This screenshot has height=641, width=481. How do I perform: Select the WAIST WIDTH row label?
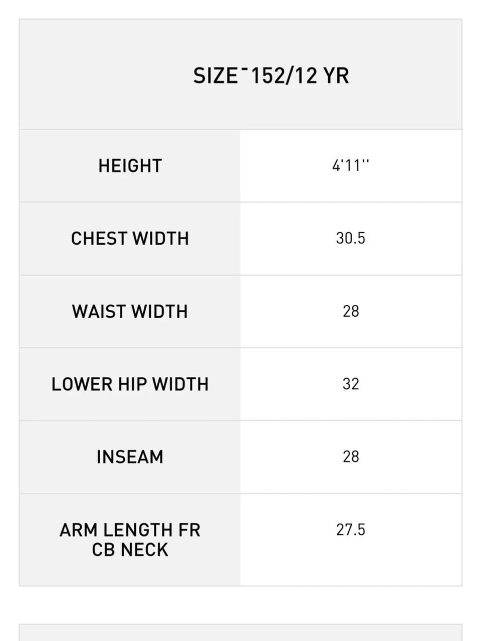click(x=130, y=311)
